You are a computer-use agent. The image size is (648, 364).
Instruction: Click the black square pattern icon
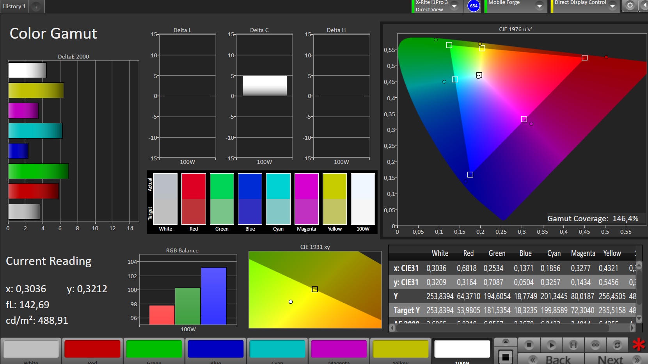(x=505, y=357)
